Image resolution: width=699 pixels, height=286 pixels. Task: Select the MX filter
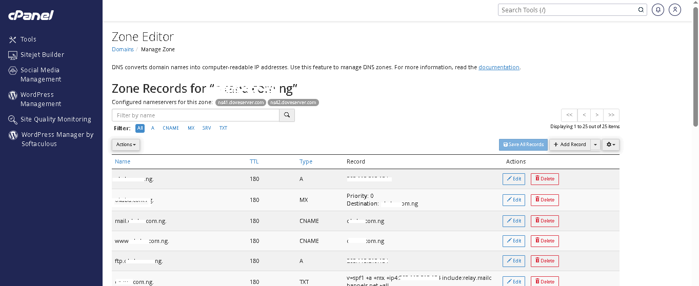point(191,128)
